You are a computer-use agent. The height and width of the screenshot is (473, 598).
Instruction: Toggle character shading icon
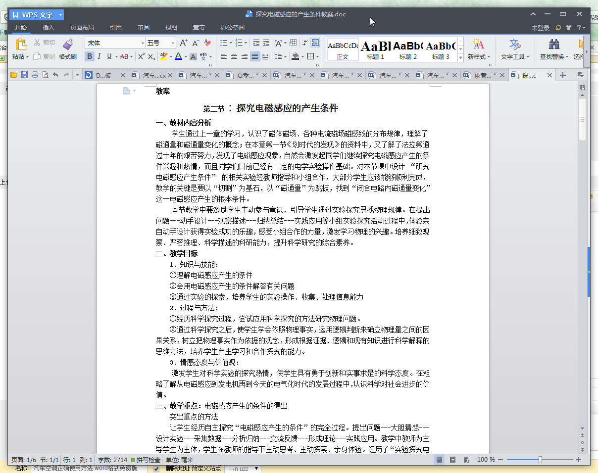193,56
